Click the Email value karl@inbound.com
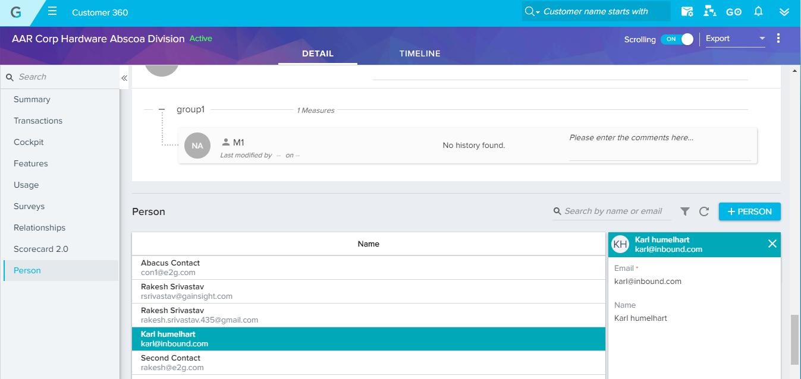Viewport: 801px width, 379px height. 648,282
